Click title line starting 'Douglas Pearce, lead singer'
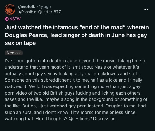 click(76, 35)
